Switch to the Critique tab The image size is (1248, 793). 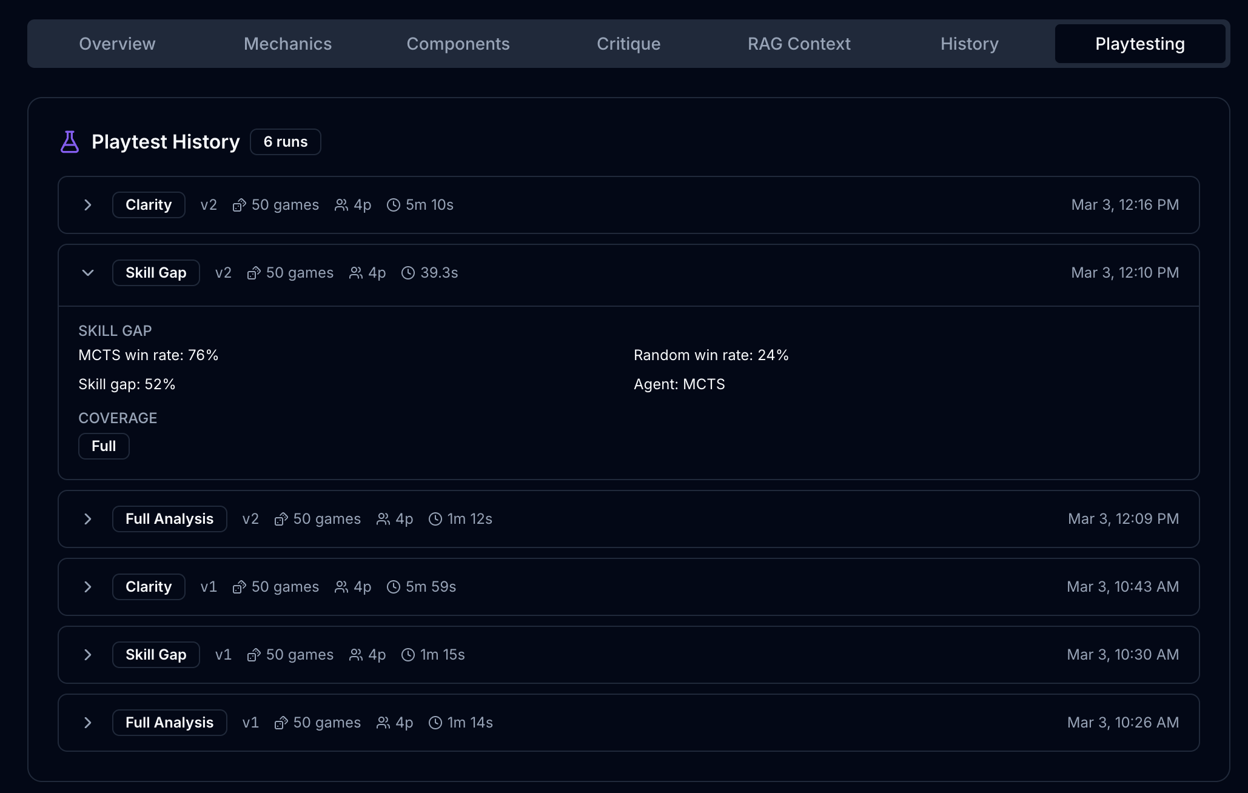pyautogui.click(x=628, y=44)
